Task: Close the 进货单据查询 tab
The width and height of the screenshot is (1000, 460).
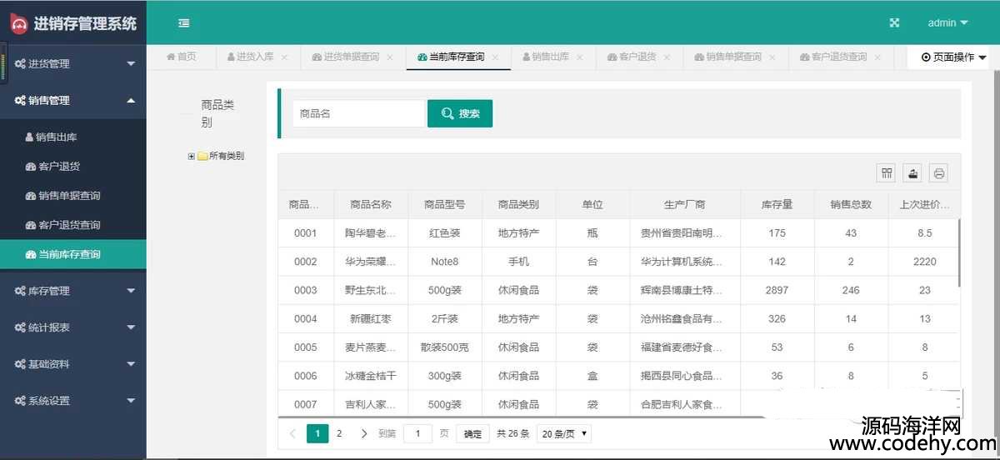Action: point(389,57)
